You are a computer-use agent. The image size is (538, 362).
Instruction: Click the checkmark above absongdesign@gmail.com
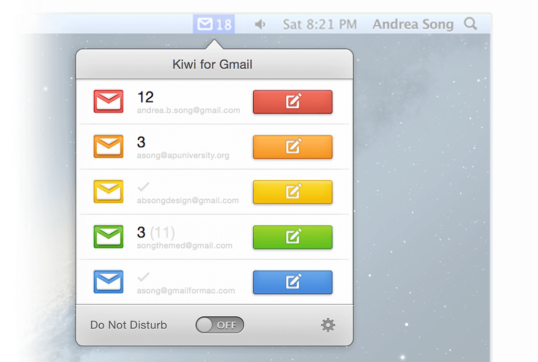(x=143, y=187)
